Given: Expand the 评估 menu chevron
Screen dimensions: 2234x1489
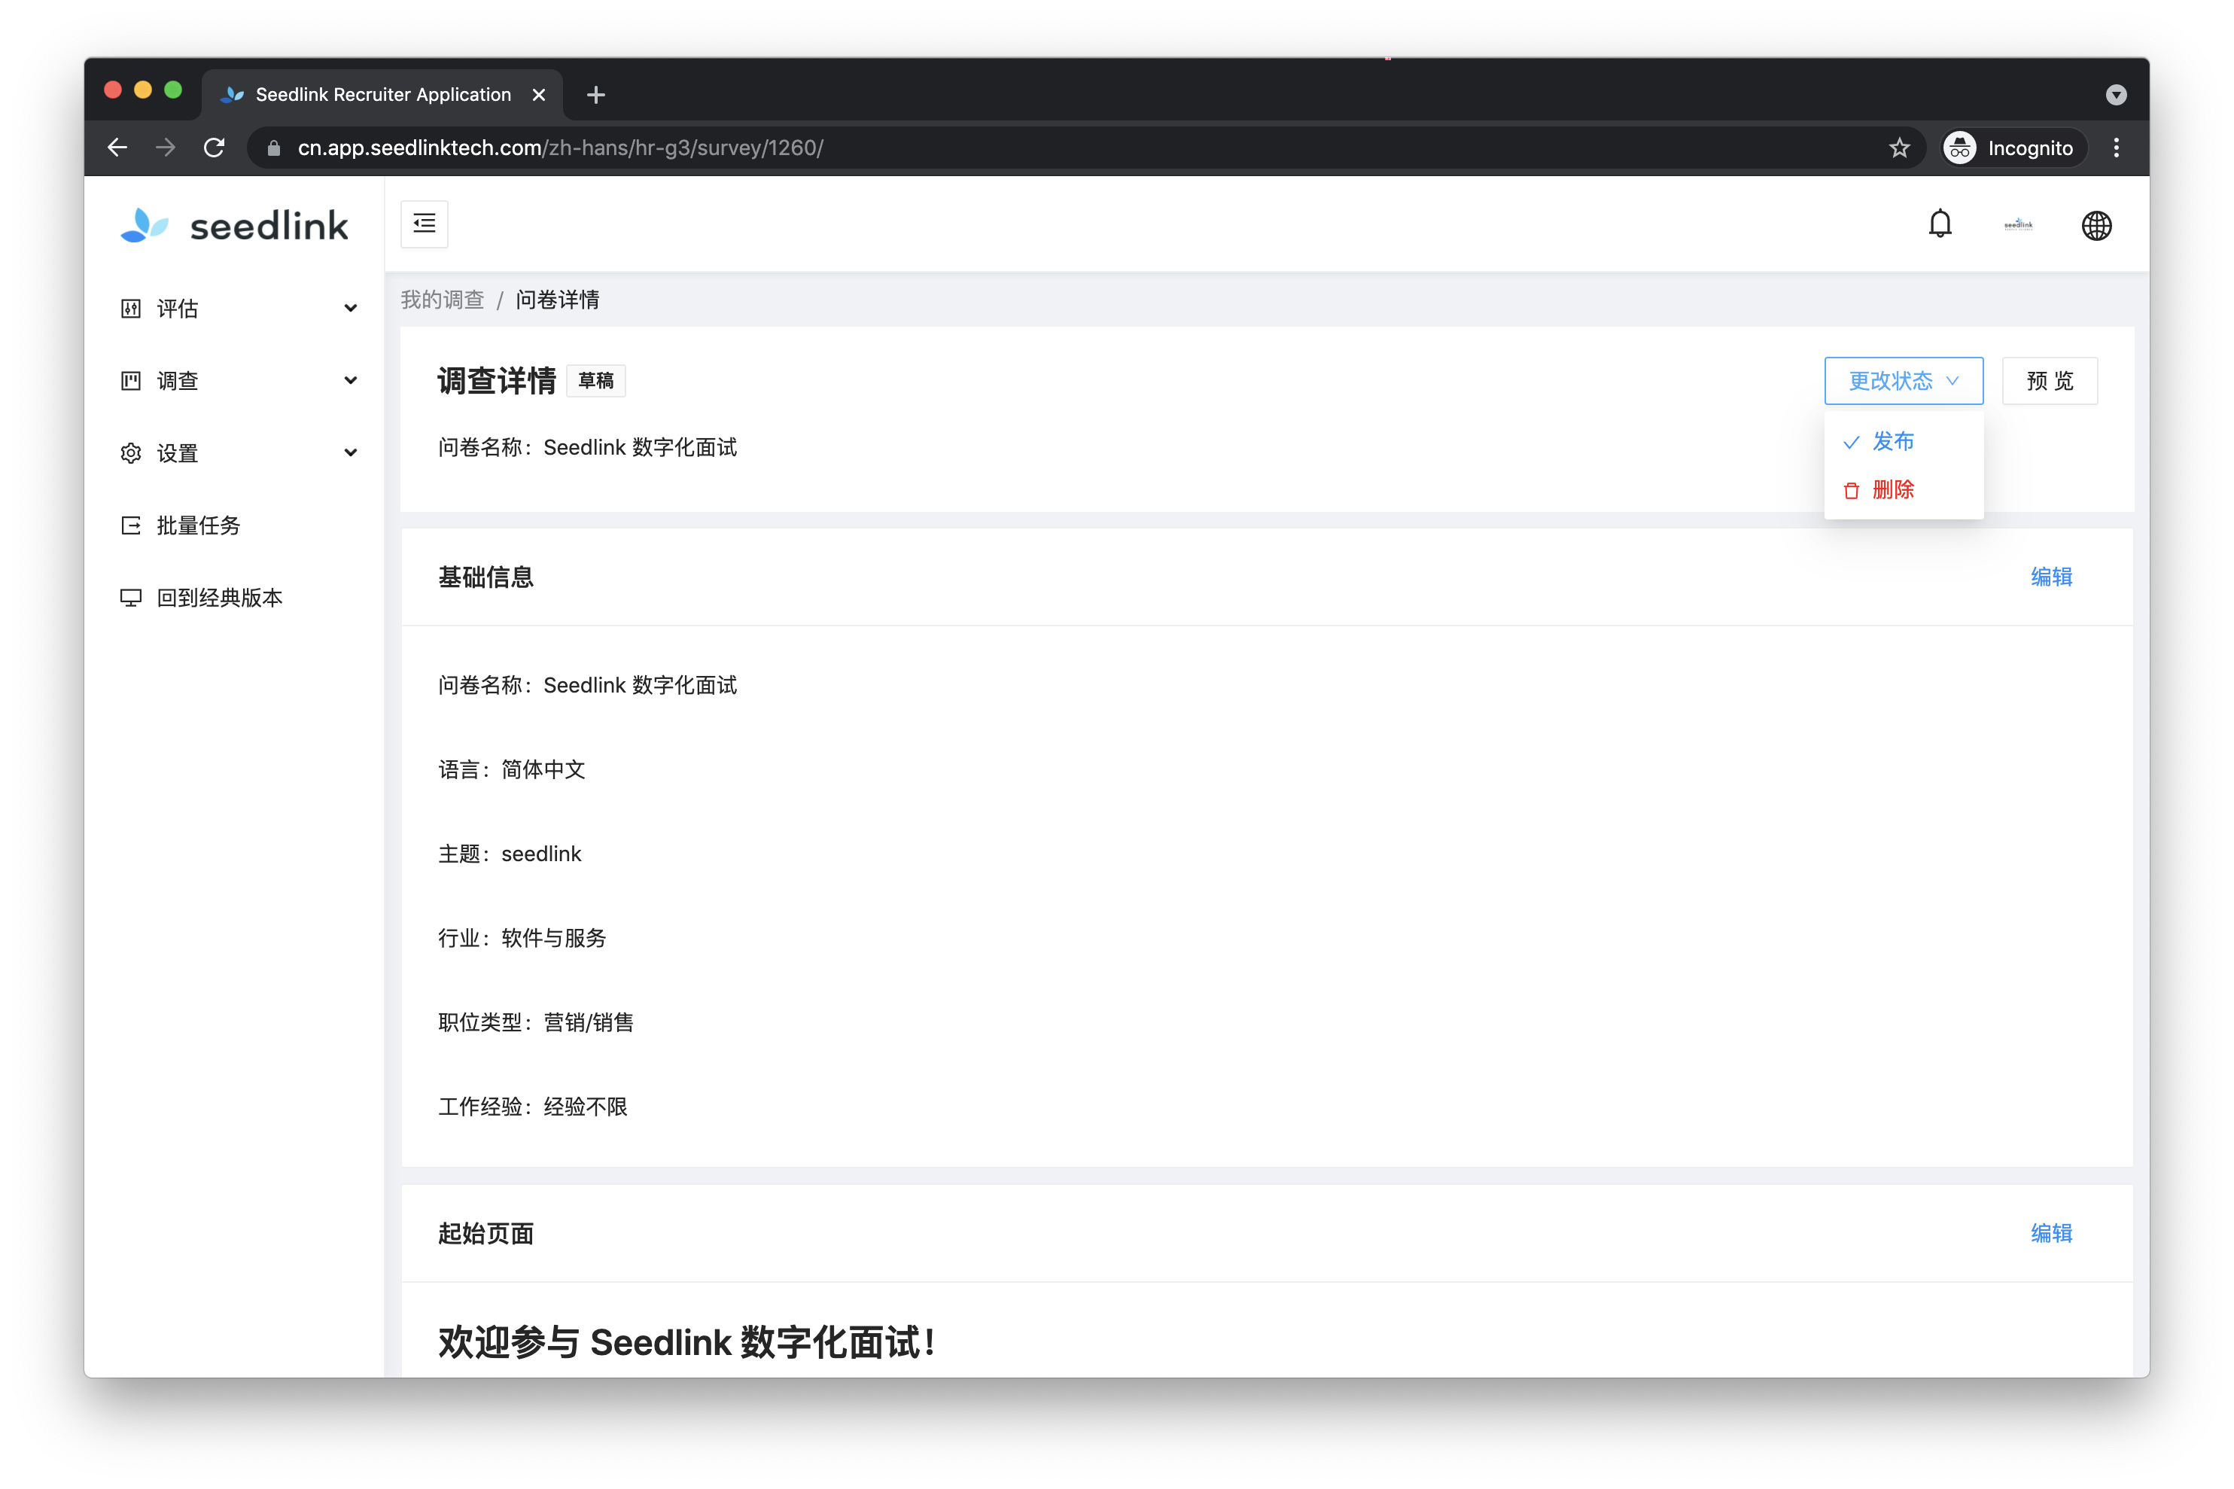Looking at the screenshot, I should point(350,308).
